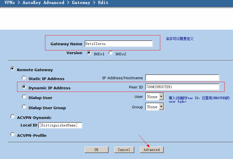Choose the Dialup User option
The height and width of the screenshot is (159, 233).
click(24, 97)
